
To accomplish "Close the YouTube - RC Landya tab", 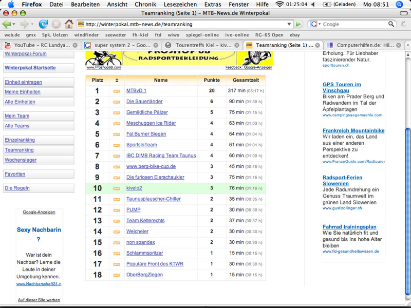I will click(76, 45).
